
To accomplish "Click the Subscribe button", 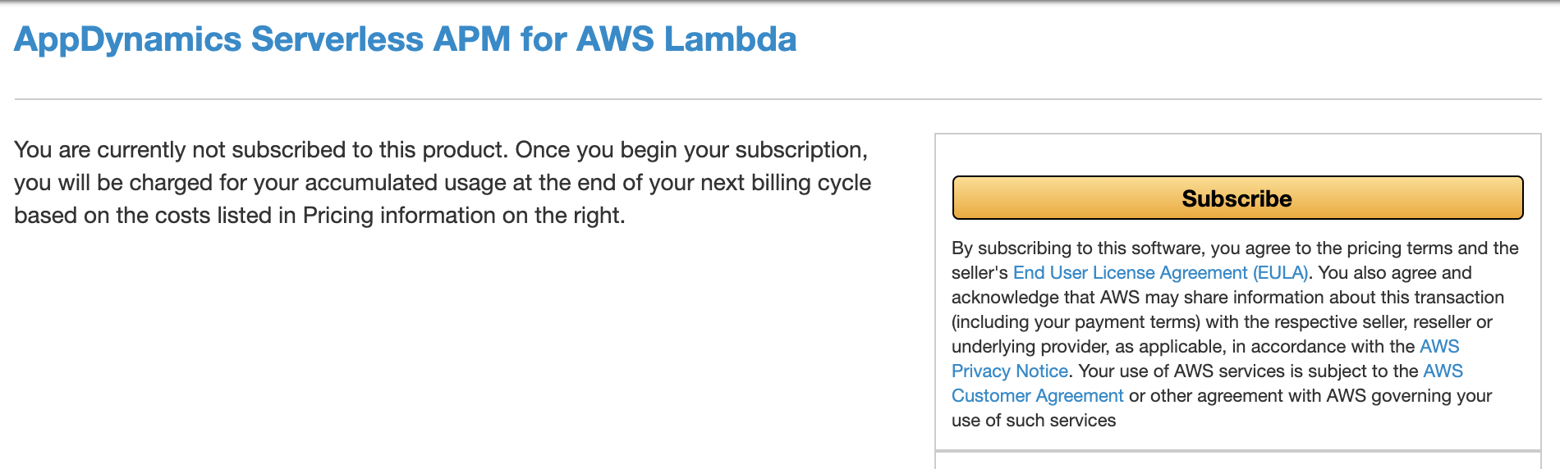I will [1237, 198].
